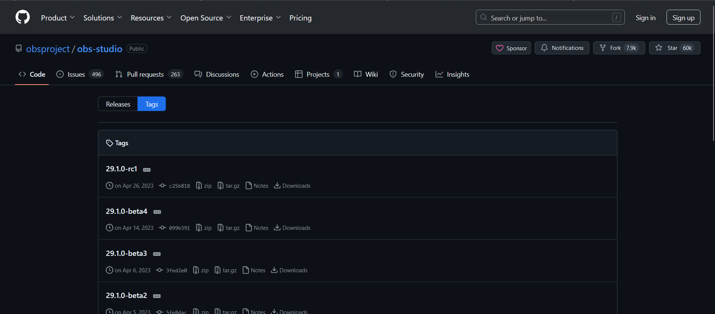
Task: Click the Pull requests count 263
Action: coord(175,74)
